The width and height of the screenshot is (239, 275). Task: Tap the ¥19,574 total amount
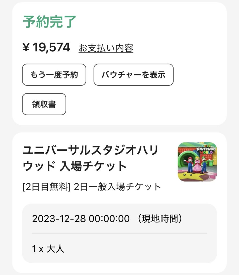coord(46,47)
